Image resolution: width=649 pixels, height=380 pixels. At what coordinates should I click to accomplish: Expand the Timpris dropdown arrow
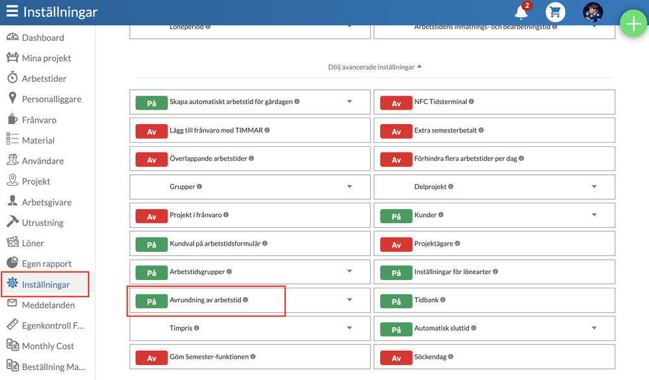pos(350,328)
